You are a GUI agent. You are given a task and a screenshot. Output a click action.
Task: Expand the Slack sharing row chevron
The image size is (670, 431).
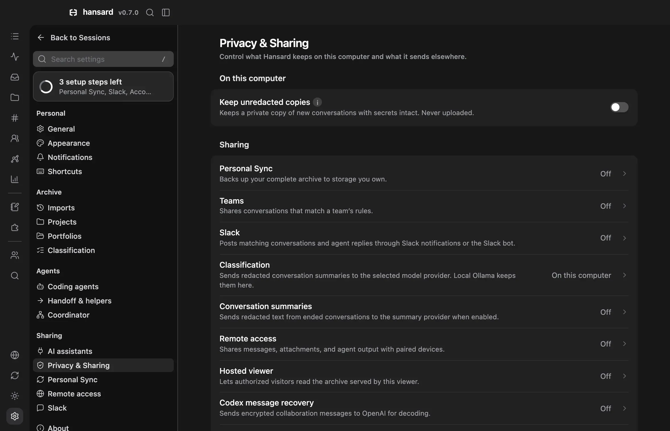[624, 238]
